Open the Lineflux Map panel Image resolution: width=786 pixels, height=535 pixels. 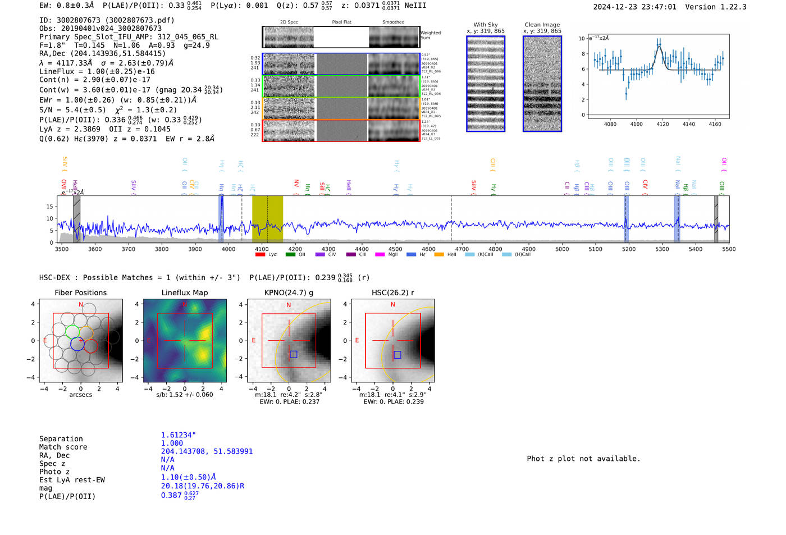tap(185, 340)
